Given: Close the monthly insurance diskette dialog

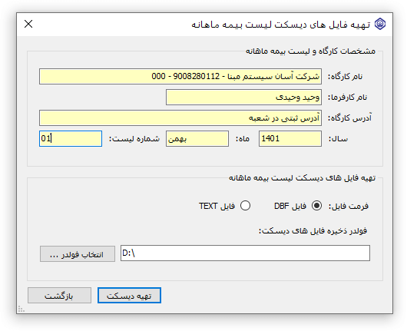Looking at the screenshot, I should (28, 24).
